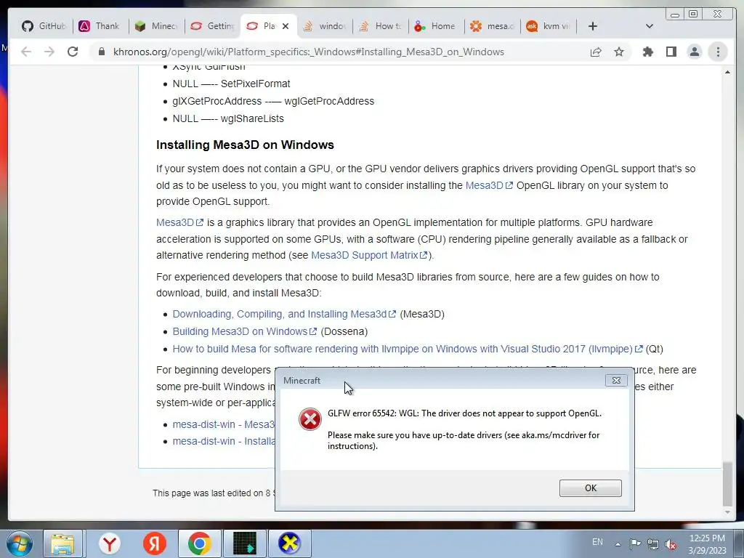744x558 pixels.
Task: Open Yandex Browser Y taskbar icon
Action: coord(110,543)
